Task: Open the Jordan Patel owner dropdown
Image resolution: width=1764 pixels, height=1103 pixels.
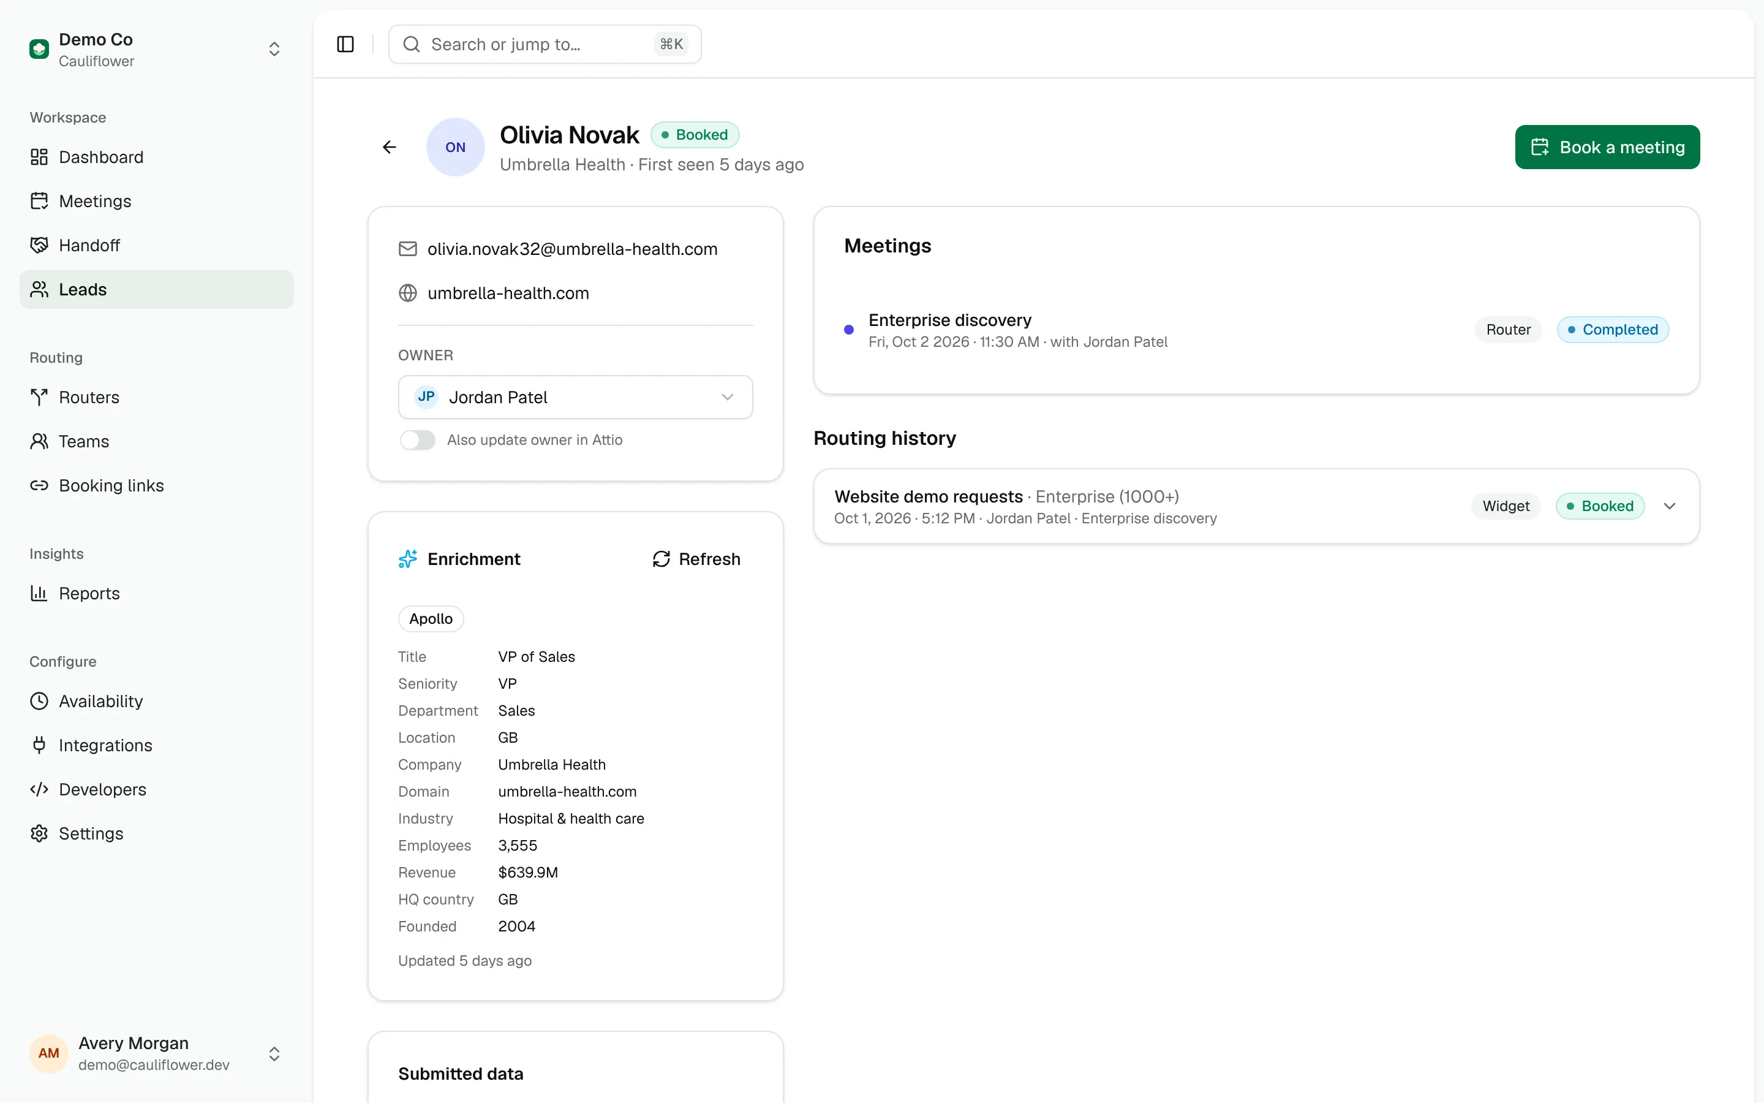Action: click(575, 398)
